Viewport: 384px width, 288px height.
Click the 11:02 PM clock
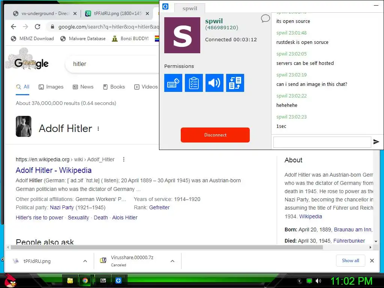click(351, 281)
